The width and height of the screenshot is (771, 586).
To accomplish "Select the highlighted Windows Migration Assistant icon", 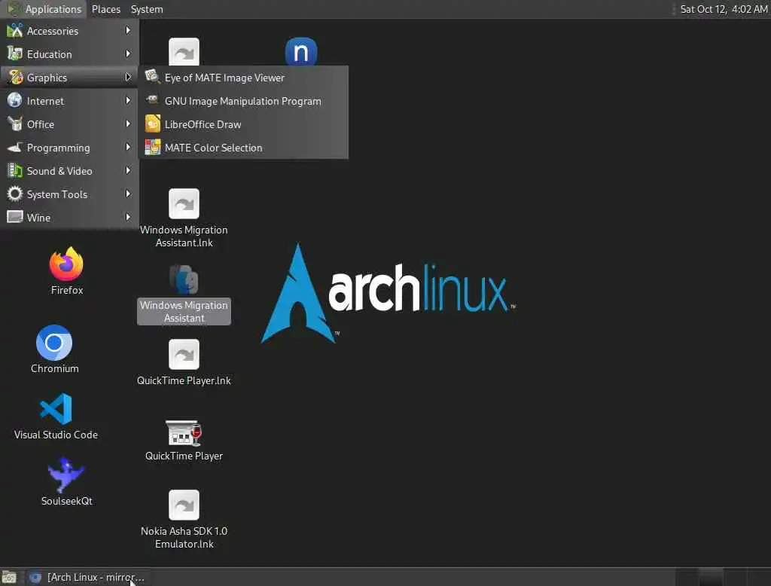I will (x=184, y=279).
